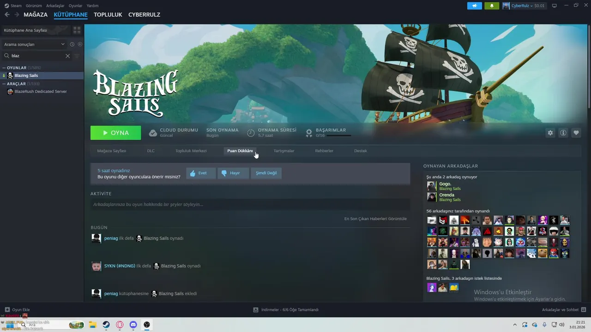Open achievements gear icon
Image resolution: width=591 pixels, height=332 pixels.
(x=309, y=133)
